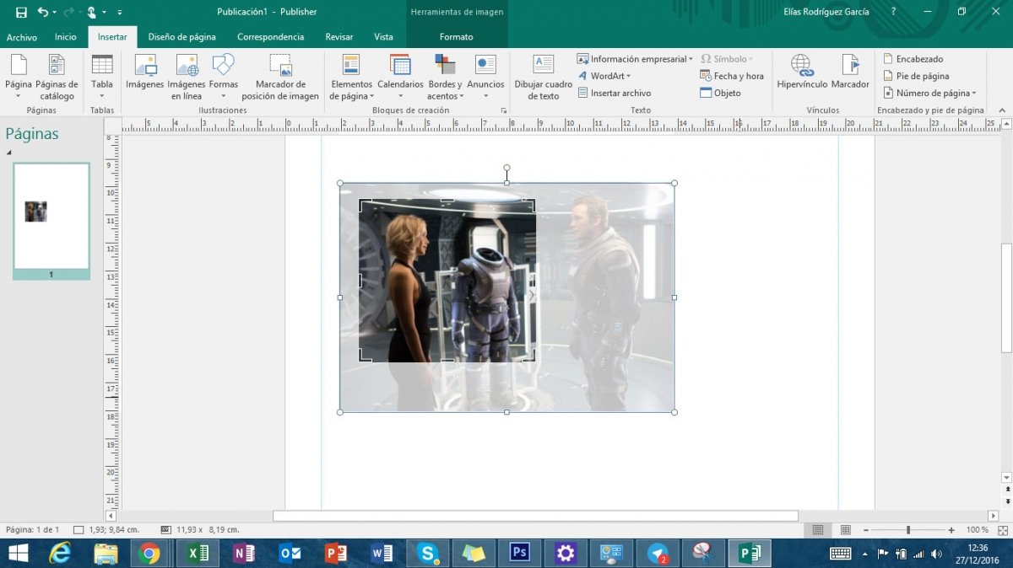Switch to Diseño de página tab
This screenshot has height=568, width=1013.
[x=181, y=37]
